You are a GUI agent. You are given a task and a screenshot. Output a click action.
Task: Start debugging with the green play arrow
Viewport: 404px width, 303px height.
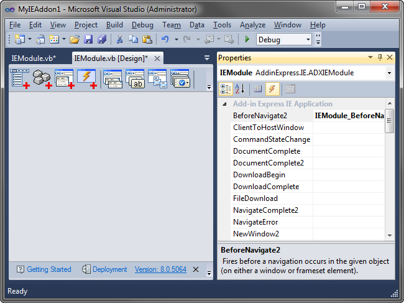247,39
